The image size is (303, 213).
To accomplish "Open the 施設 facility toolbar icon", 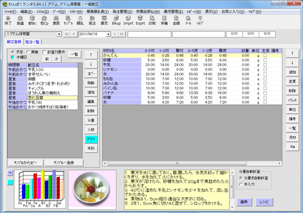I will click(x=20, y=21).
